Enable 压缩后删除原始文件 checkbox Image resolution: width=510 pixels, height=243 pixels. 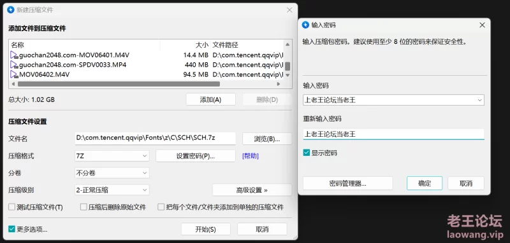84,207
